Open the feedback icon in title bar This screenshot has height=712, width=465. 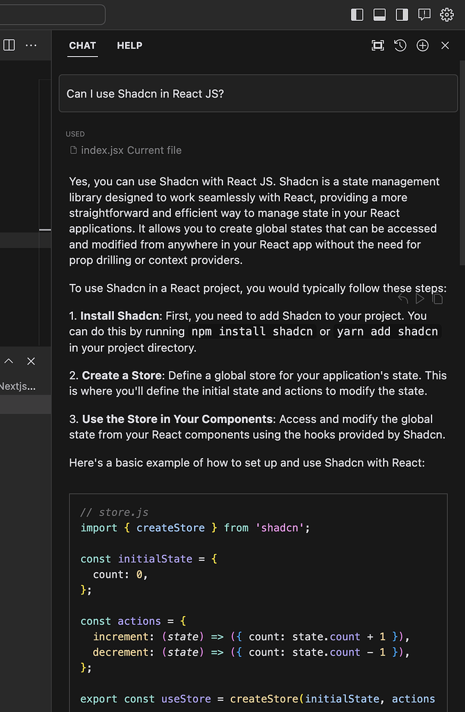click(424, 15)
